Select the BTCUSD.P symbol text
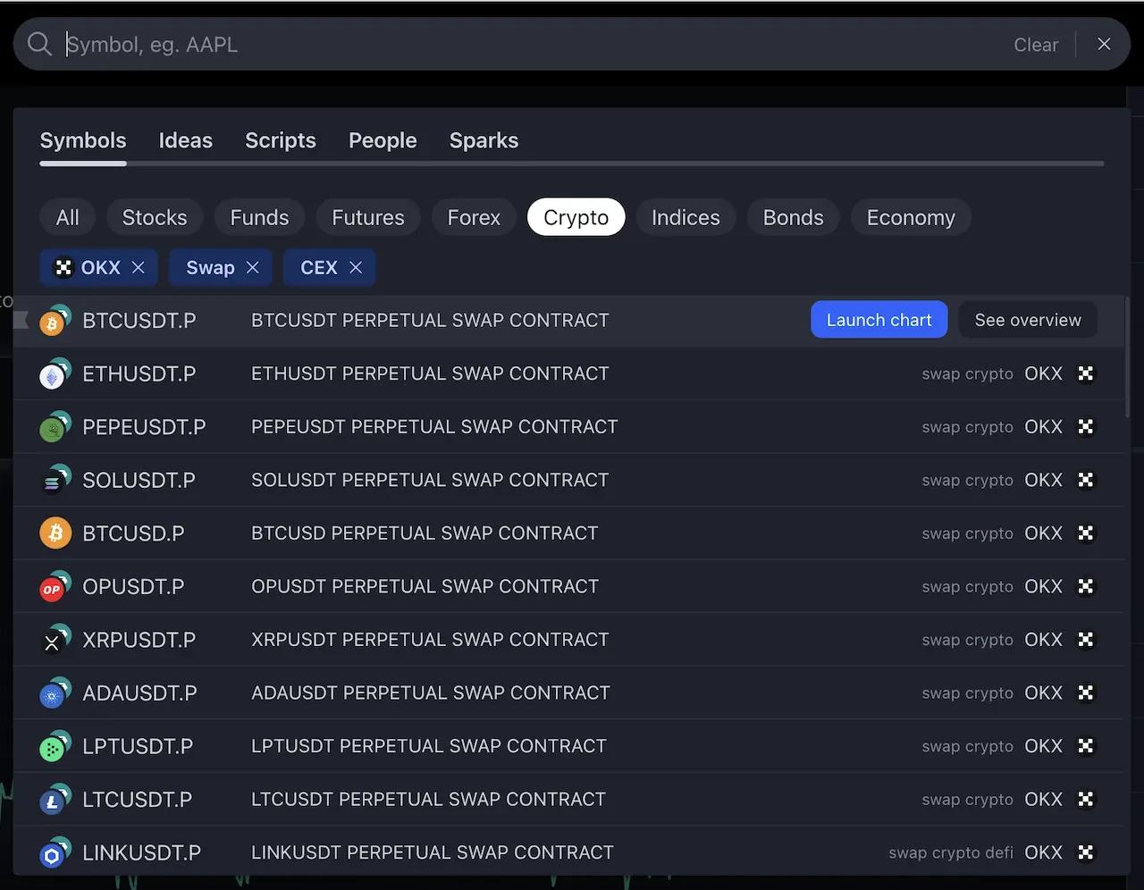 click(133, 533)
